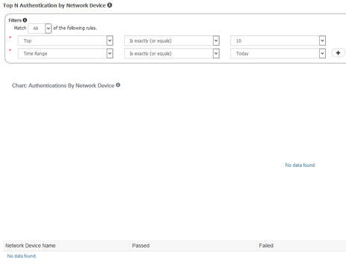The width and height of the screenshot is (346, 277).
Task: Open the value dropdown showing 10
Action: point(278,40)
